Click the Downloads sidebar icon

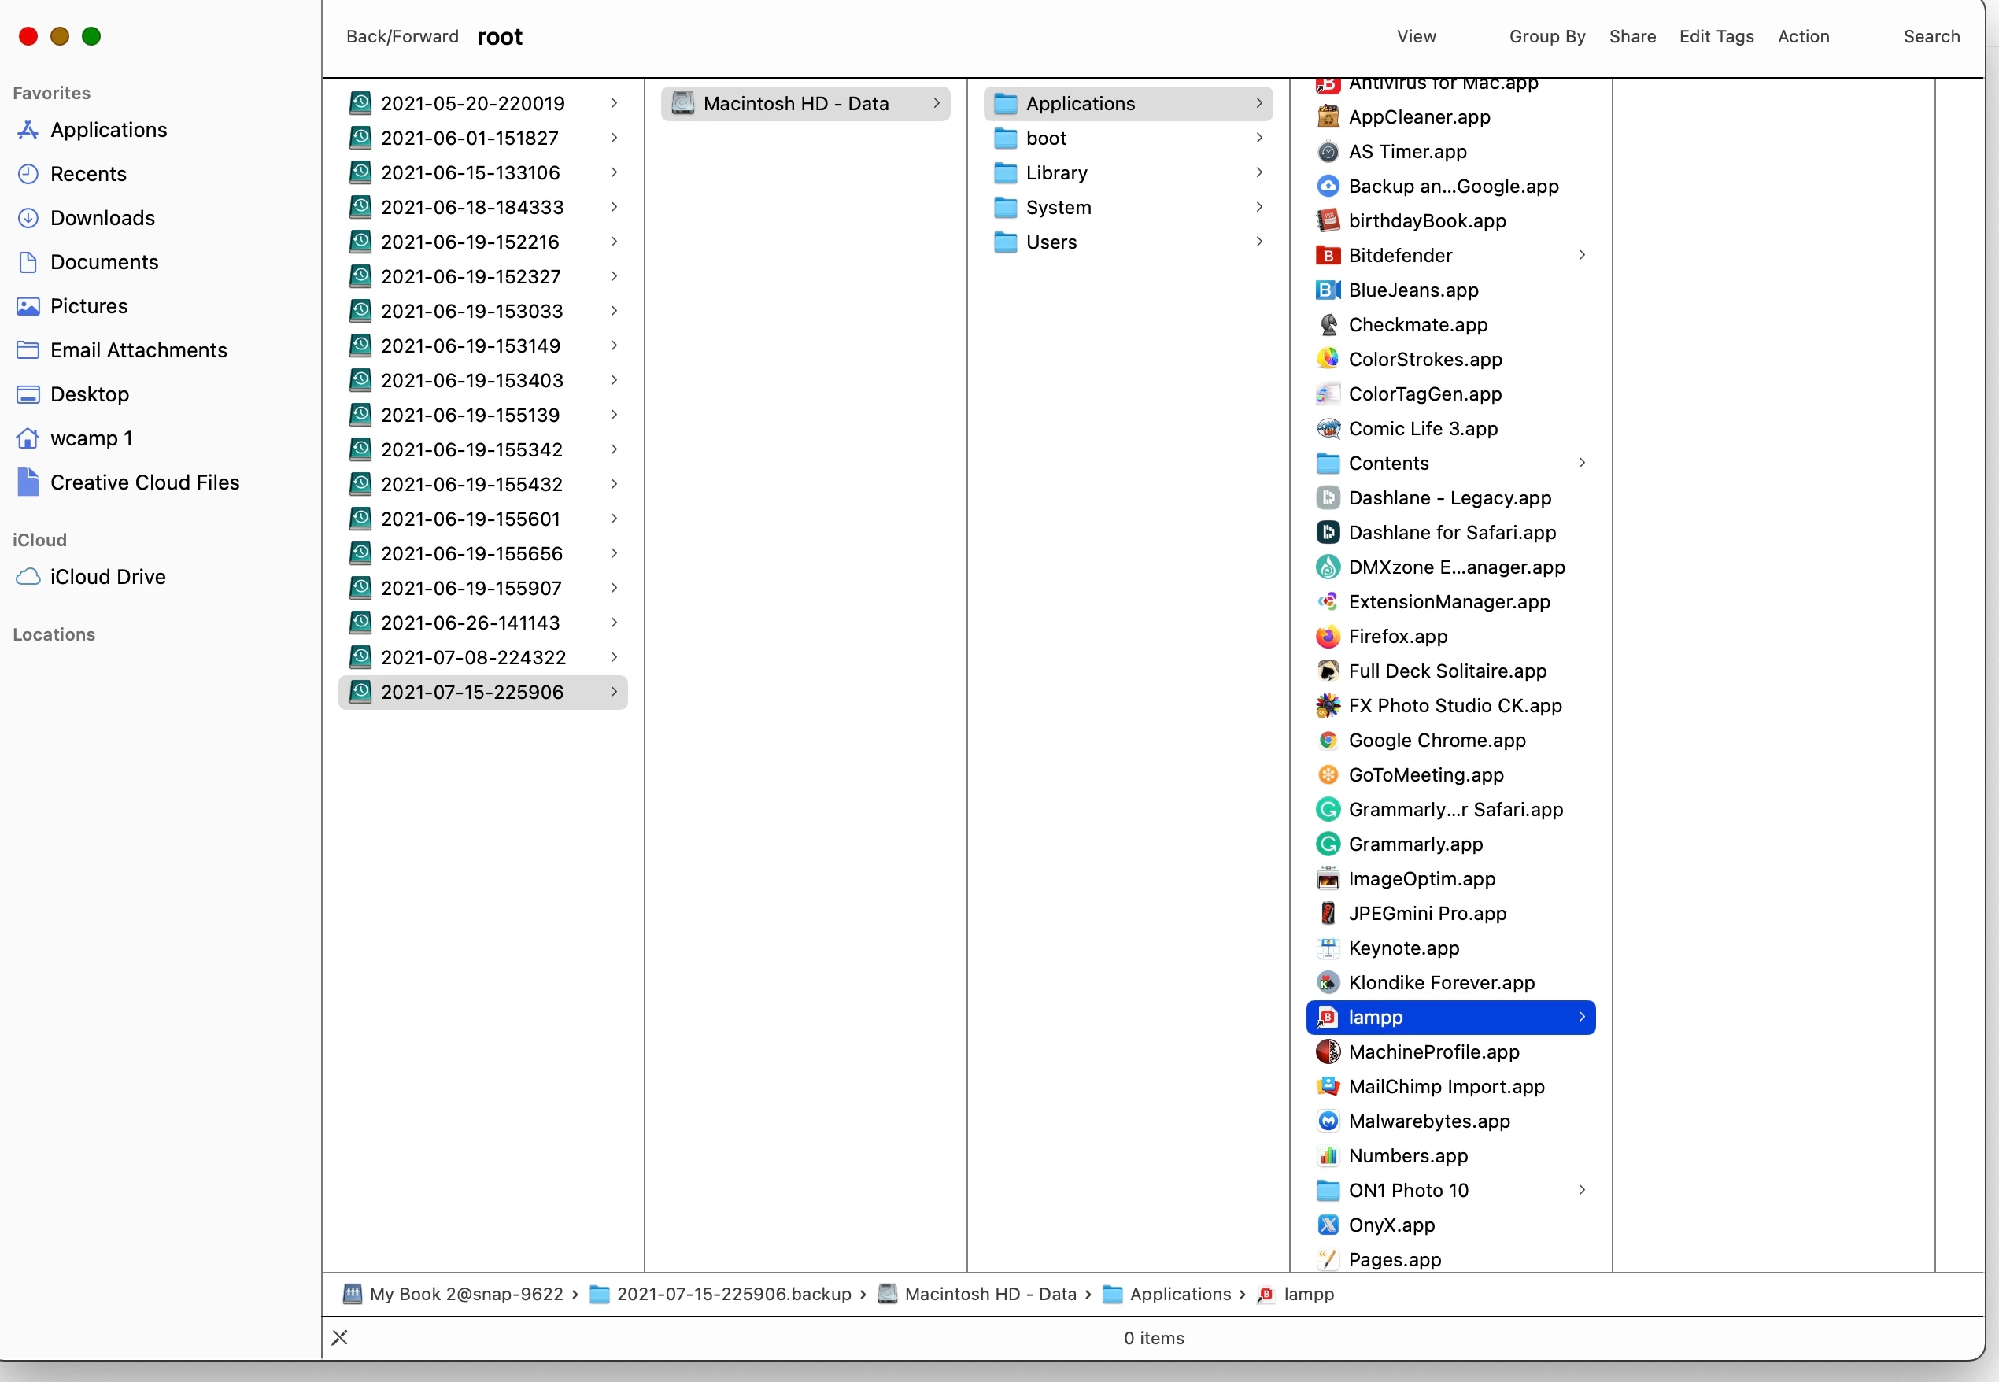pos(28,218)
